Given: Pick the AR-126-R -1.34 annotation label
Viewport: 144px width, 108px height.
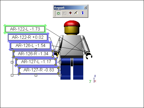Looking at the screenshot, I should pos(33,54).
